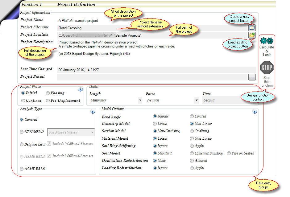
Task: Open the Project Phase info icon
Action: (81, 89)
